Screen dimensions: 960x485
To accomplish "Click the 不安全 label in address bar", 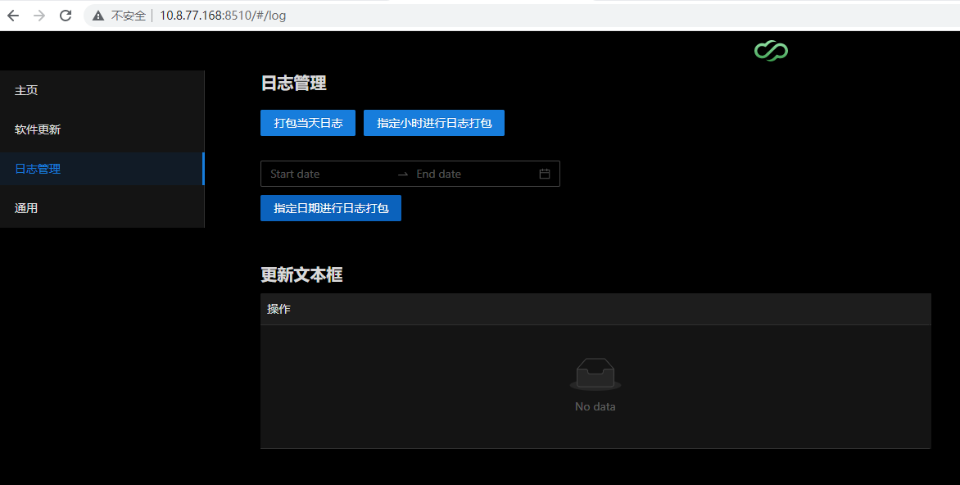I will coord(129,16).
